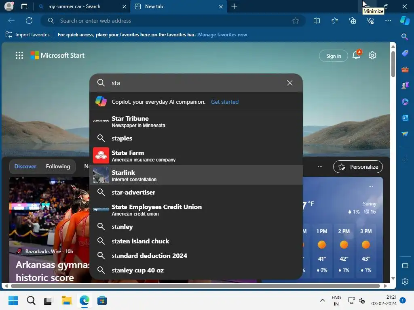This screenshot has height=310, width=414.
Task: Select the 'star-advertiser' suggestion
Action: click(x=196, y=192)
